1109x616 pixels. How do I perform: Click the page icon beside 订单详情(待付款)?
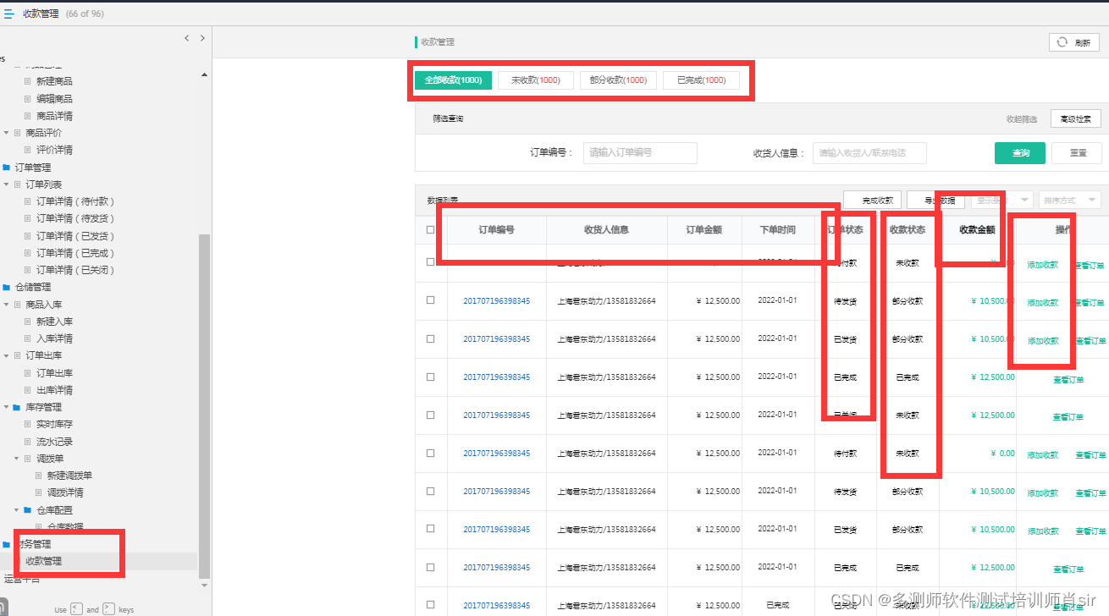pyautogui.click(x=27, y=201)
